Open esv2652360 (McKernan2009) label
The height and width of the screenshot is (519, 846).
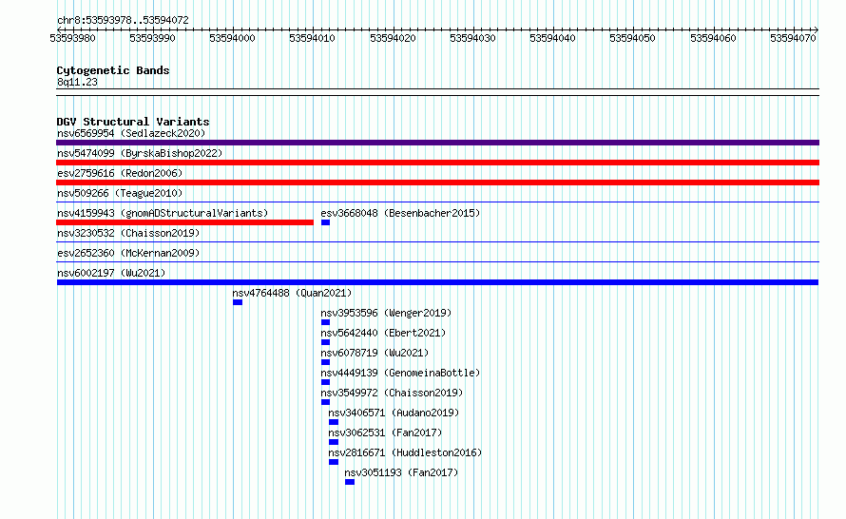pyautogui.click(x=128, y=253)
